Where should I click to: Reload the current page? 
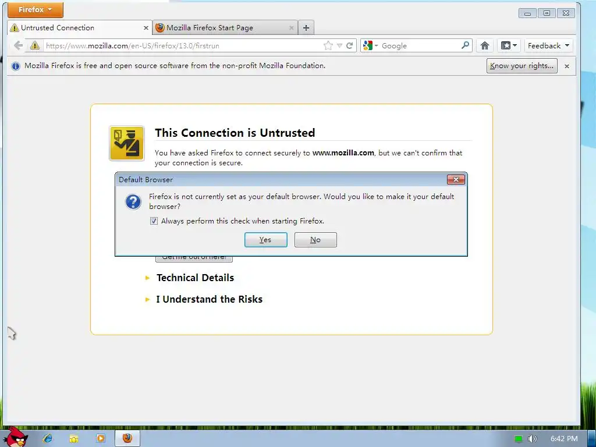tap(350, 45)
